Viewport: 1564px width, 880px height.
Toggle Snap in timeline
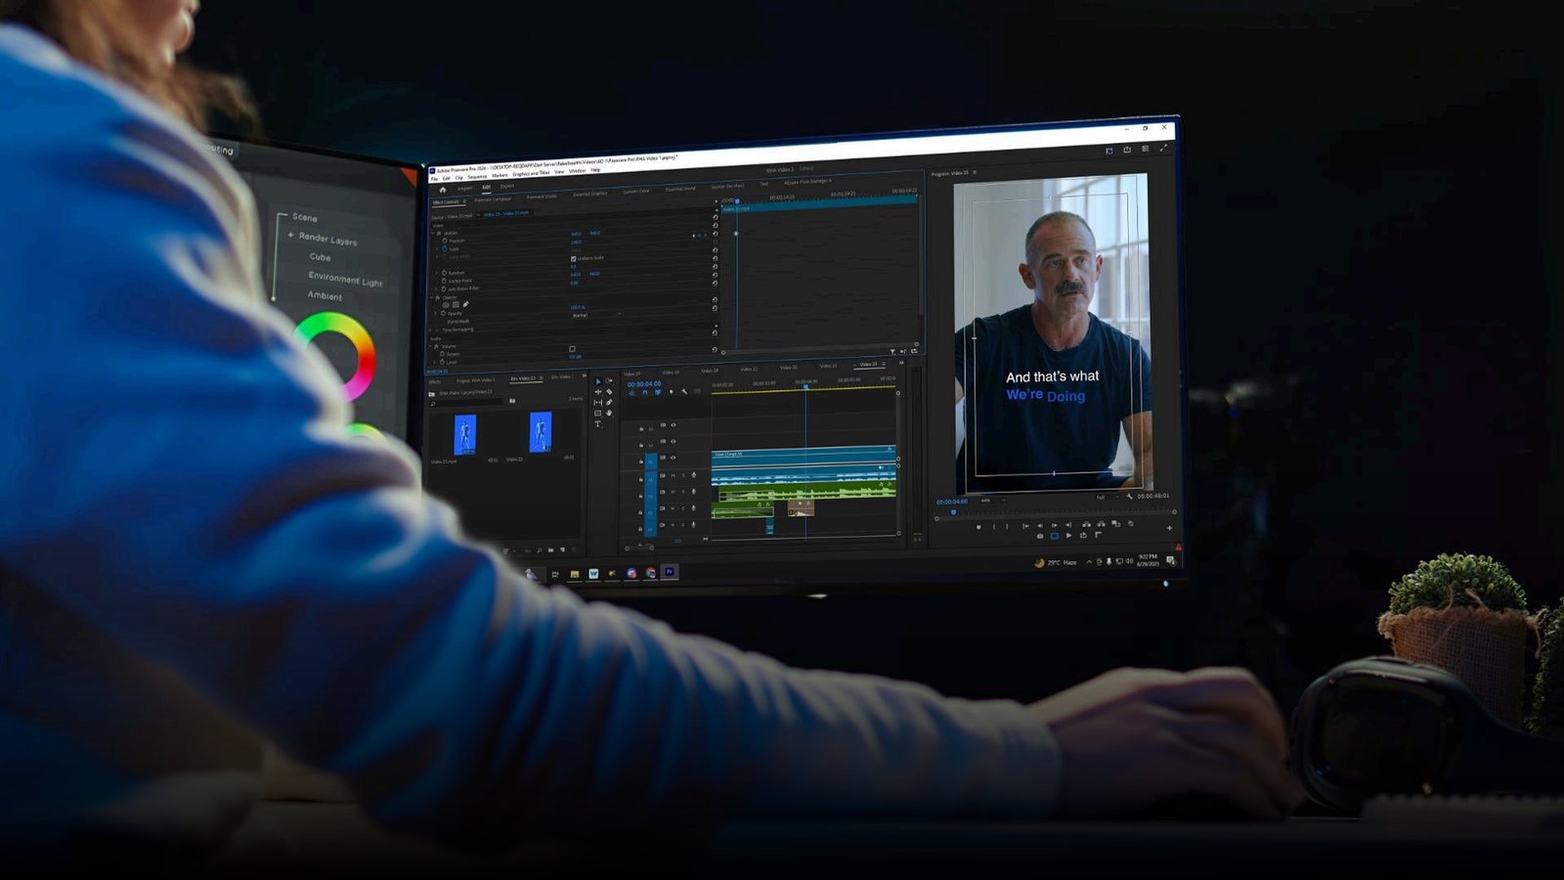click(x=645, y=392)
